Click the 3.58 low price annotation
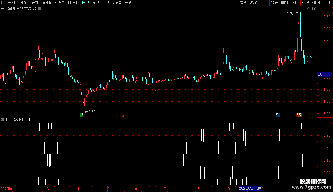 click(92, 112)
